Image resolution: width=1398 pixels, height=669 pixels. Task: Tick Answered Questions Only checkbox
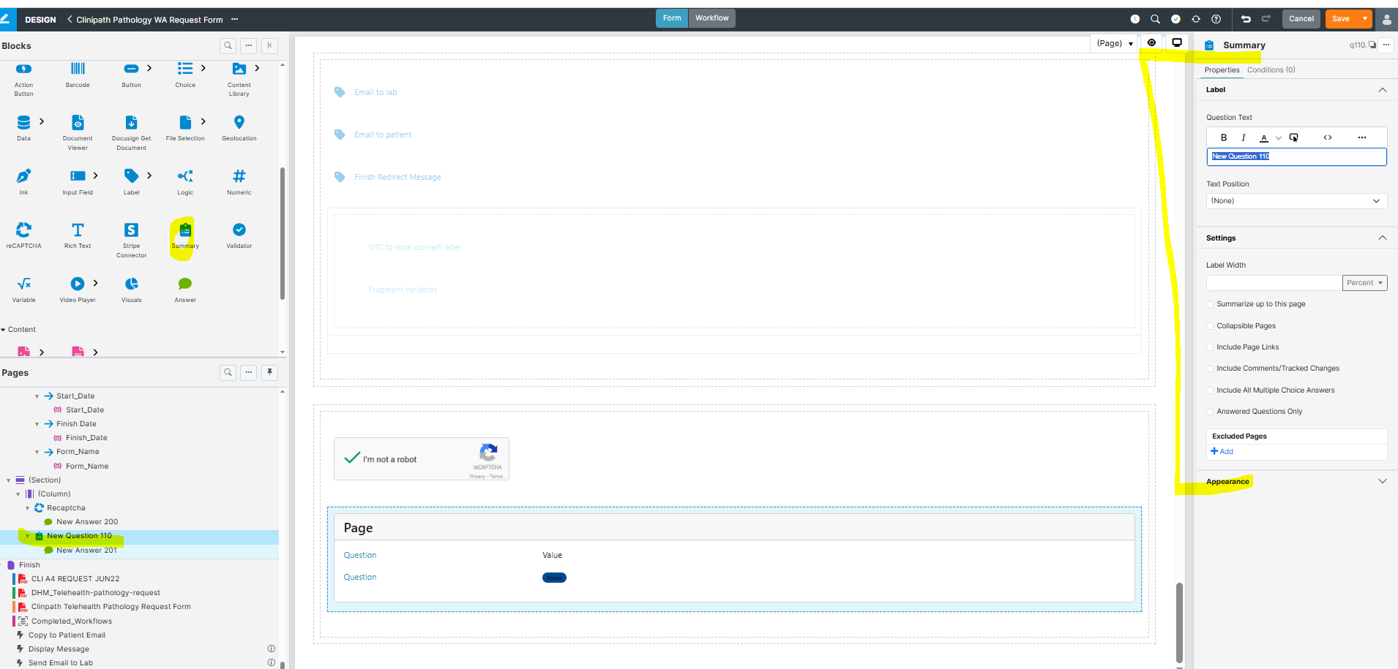click(x=1210, y=412)
